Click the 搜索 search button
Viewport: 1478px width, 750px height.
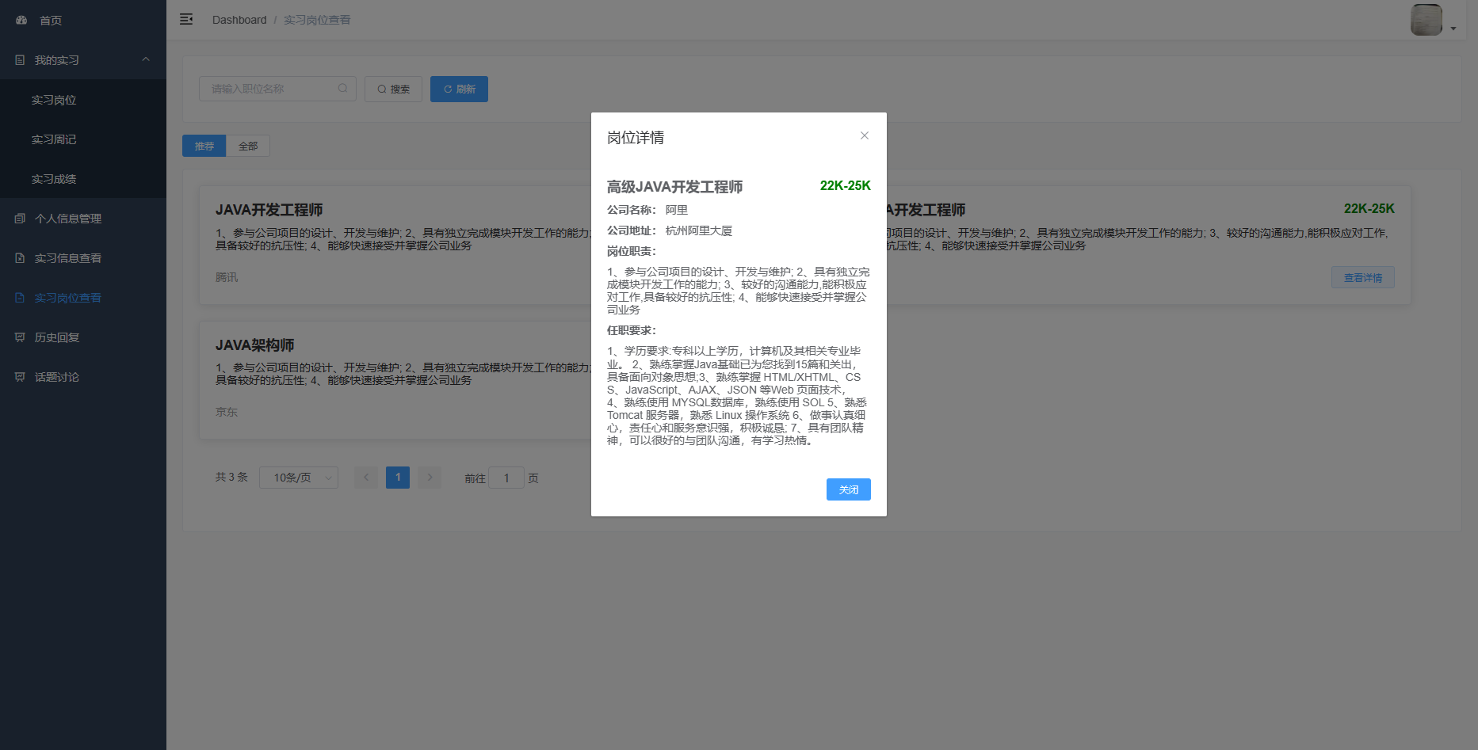coord(393,88)
